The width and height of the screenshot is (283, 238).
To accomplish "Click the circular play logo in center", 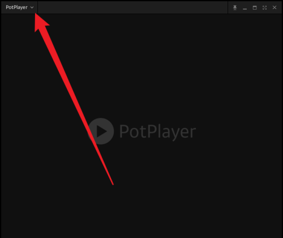I will click(x=101, y=131).
